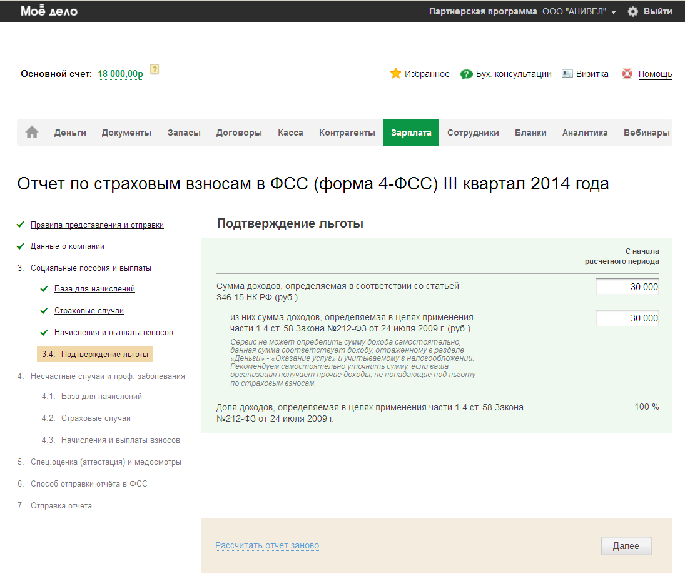Click the Моё дело logo

click(49, 11)
